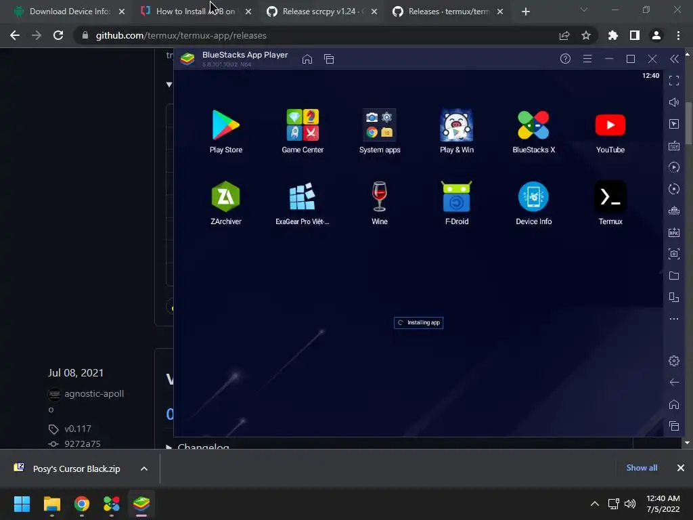Open Chrome from the taskbar
The width and height of the screenshot is (693, 520).
[82, 504]
